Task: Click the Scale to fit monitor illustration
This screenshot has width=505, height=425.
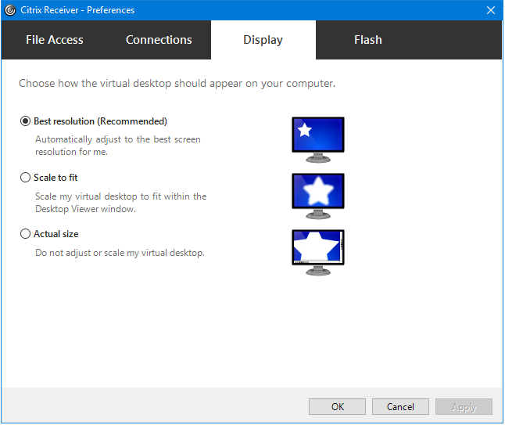Action: [318, 196]
